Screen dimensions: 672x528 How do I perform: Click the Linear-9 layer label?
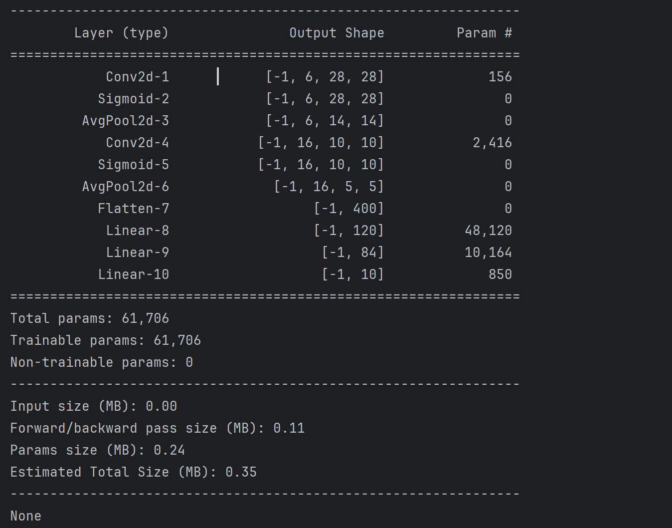pos(138,253)
